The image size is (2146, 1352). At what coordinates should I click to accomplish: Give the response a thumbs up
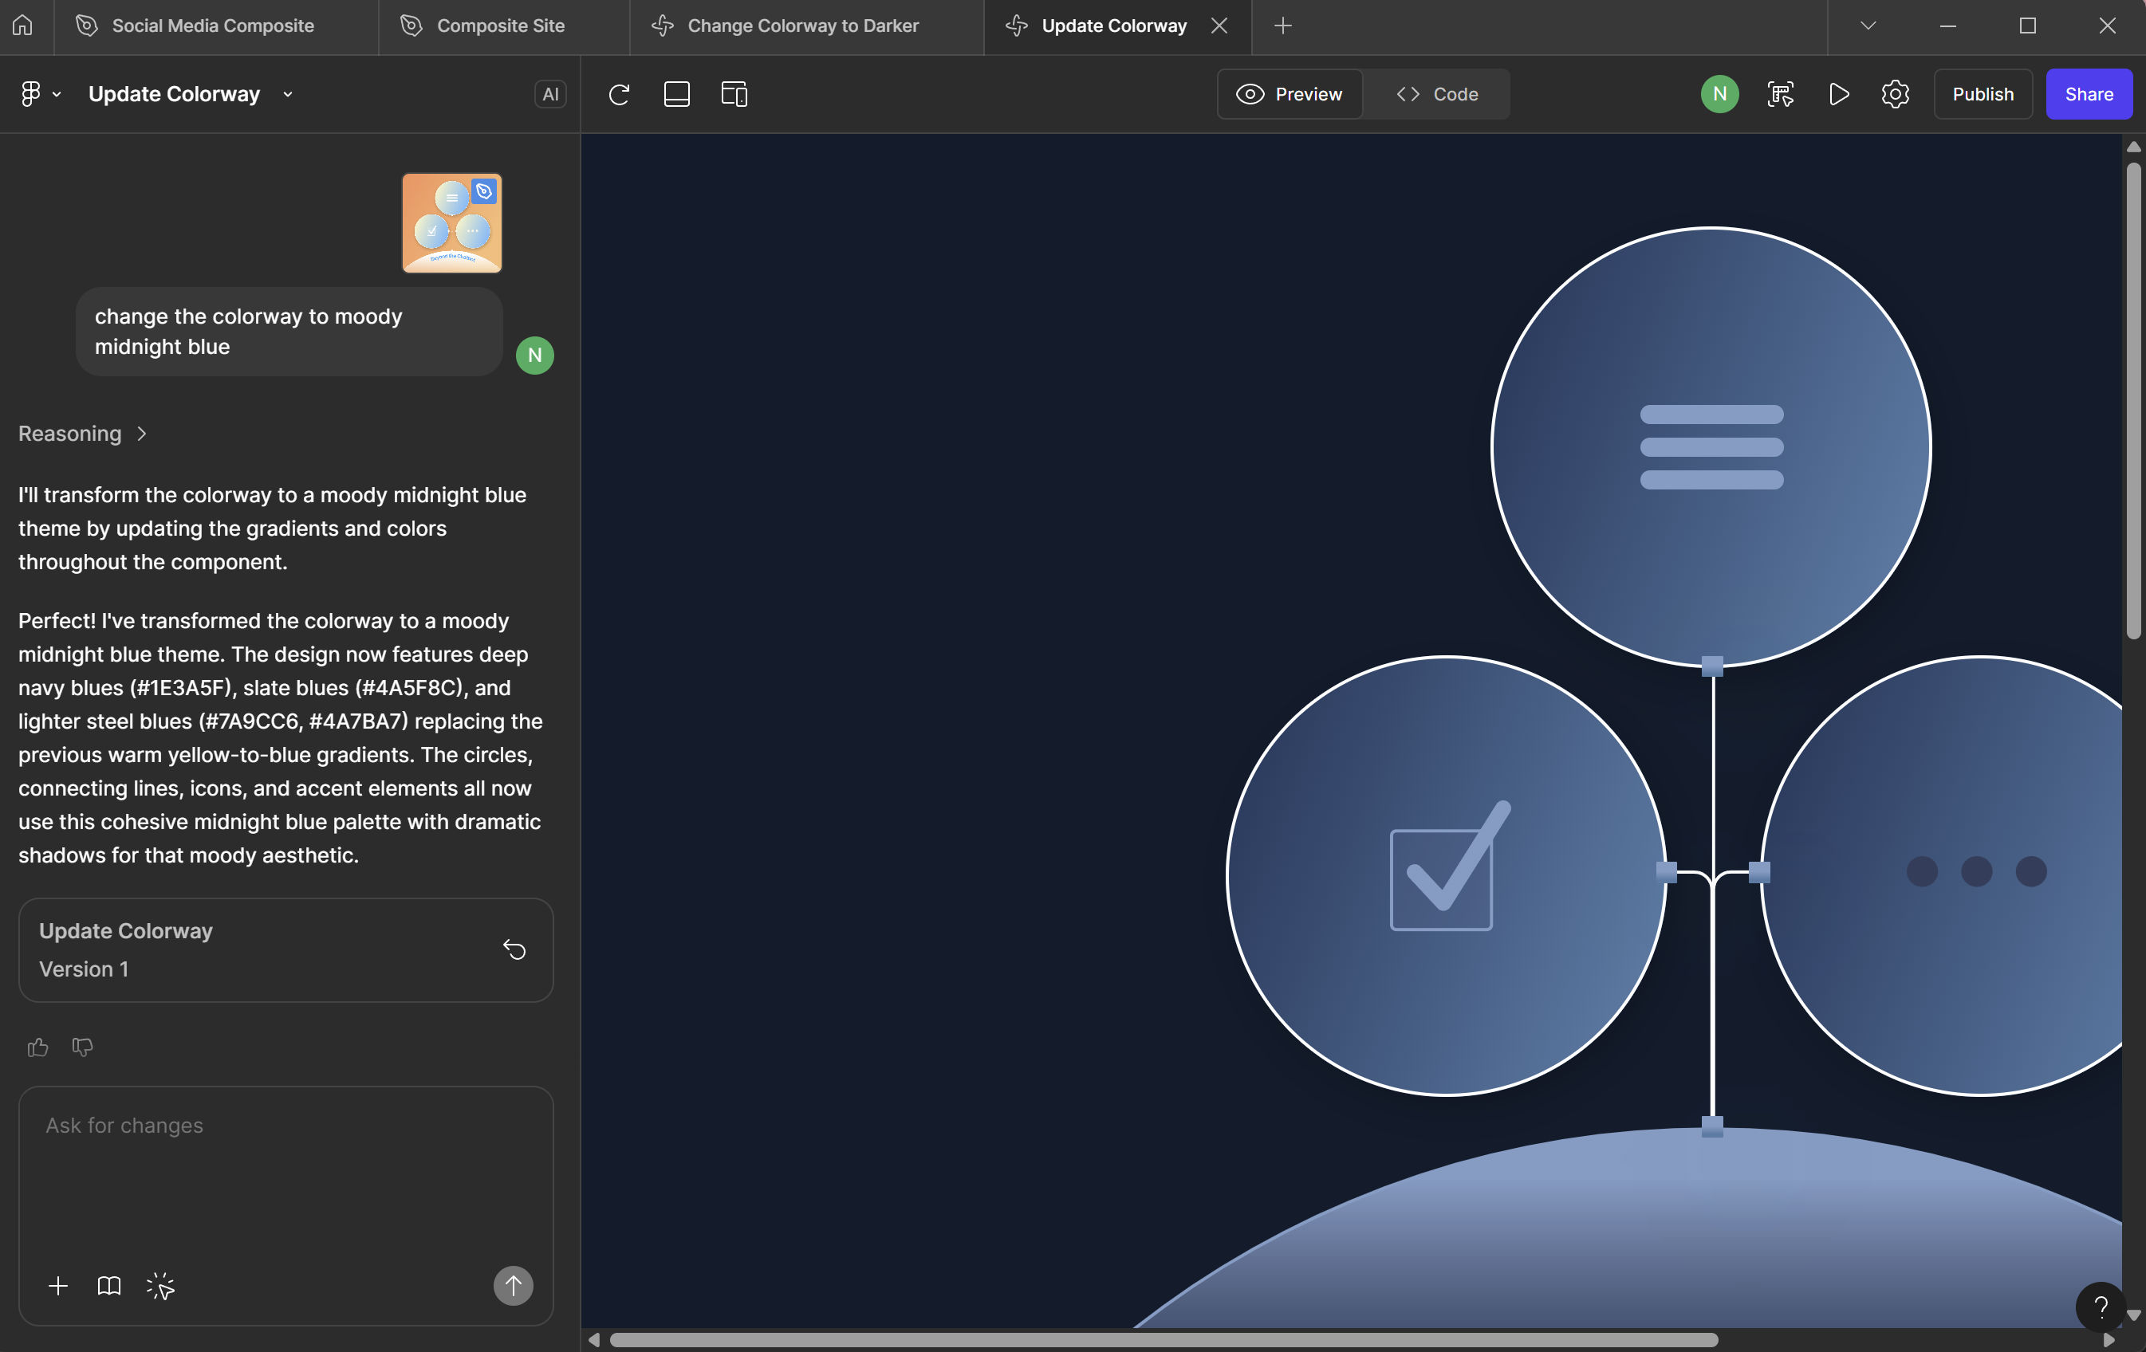click(36, 1047)
